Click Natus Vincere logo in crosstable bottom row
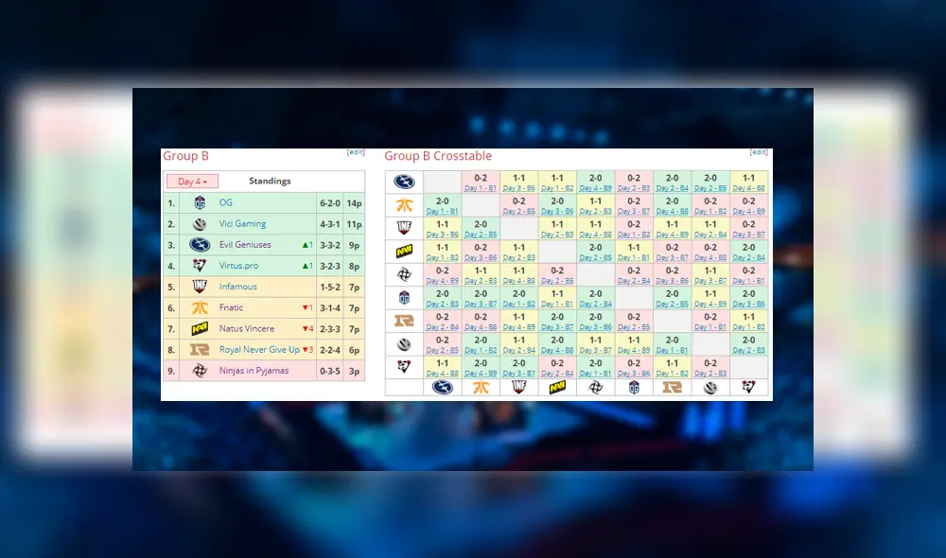The height and width of the screenshot is (558, 946). click(x=558, y=387)
